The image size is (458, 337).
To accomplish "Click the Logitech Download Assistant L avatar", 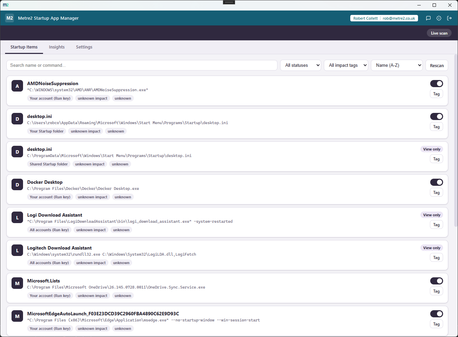I will [x=17, y=251].
